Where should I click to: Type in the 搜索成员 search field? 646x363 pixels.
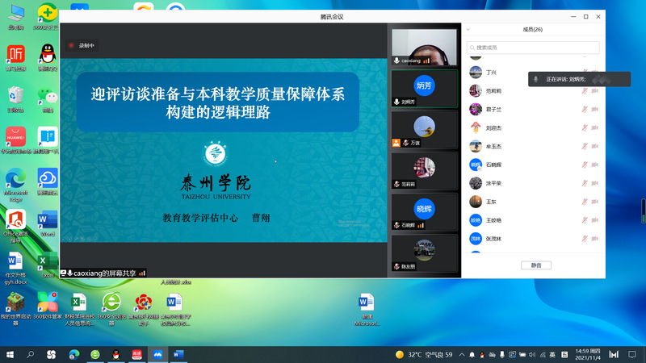click(x=537, y=48)
